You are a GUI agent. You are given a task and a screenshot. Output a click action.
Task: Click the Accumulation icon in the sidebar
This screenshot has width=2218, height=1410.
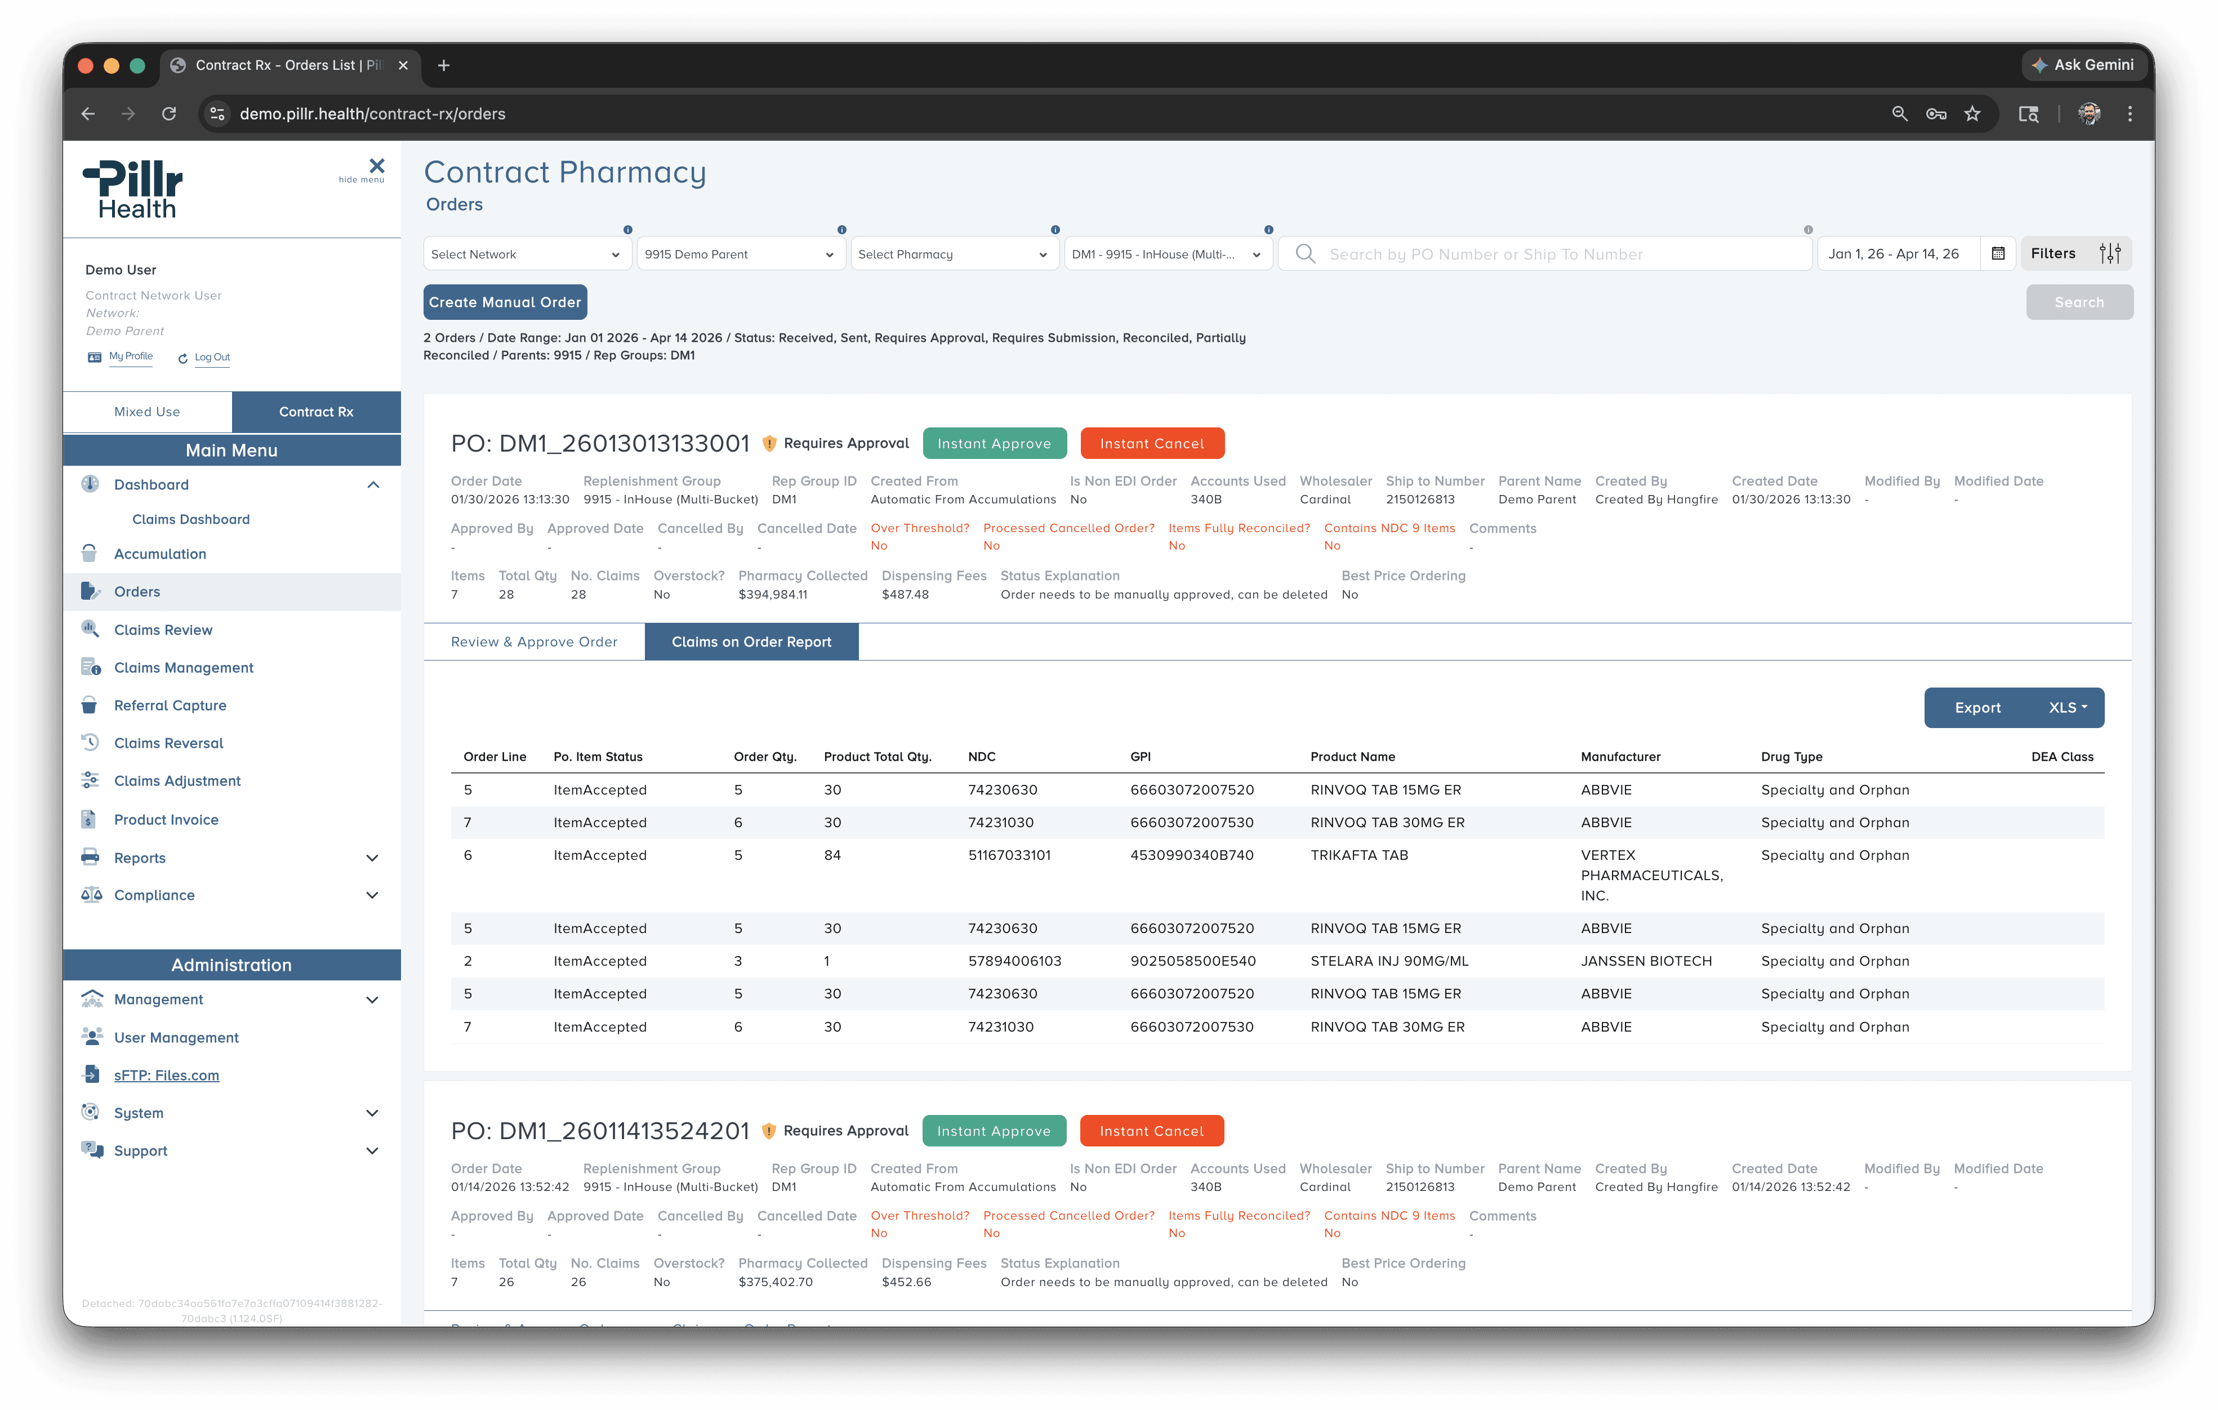90,554
